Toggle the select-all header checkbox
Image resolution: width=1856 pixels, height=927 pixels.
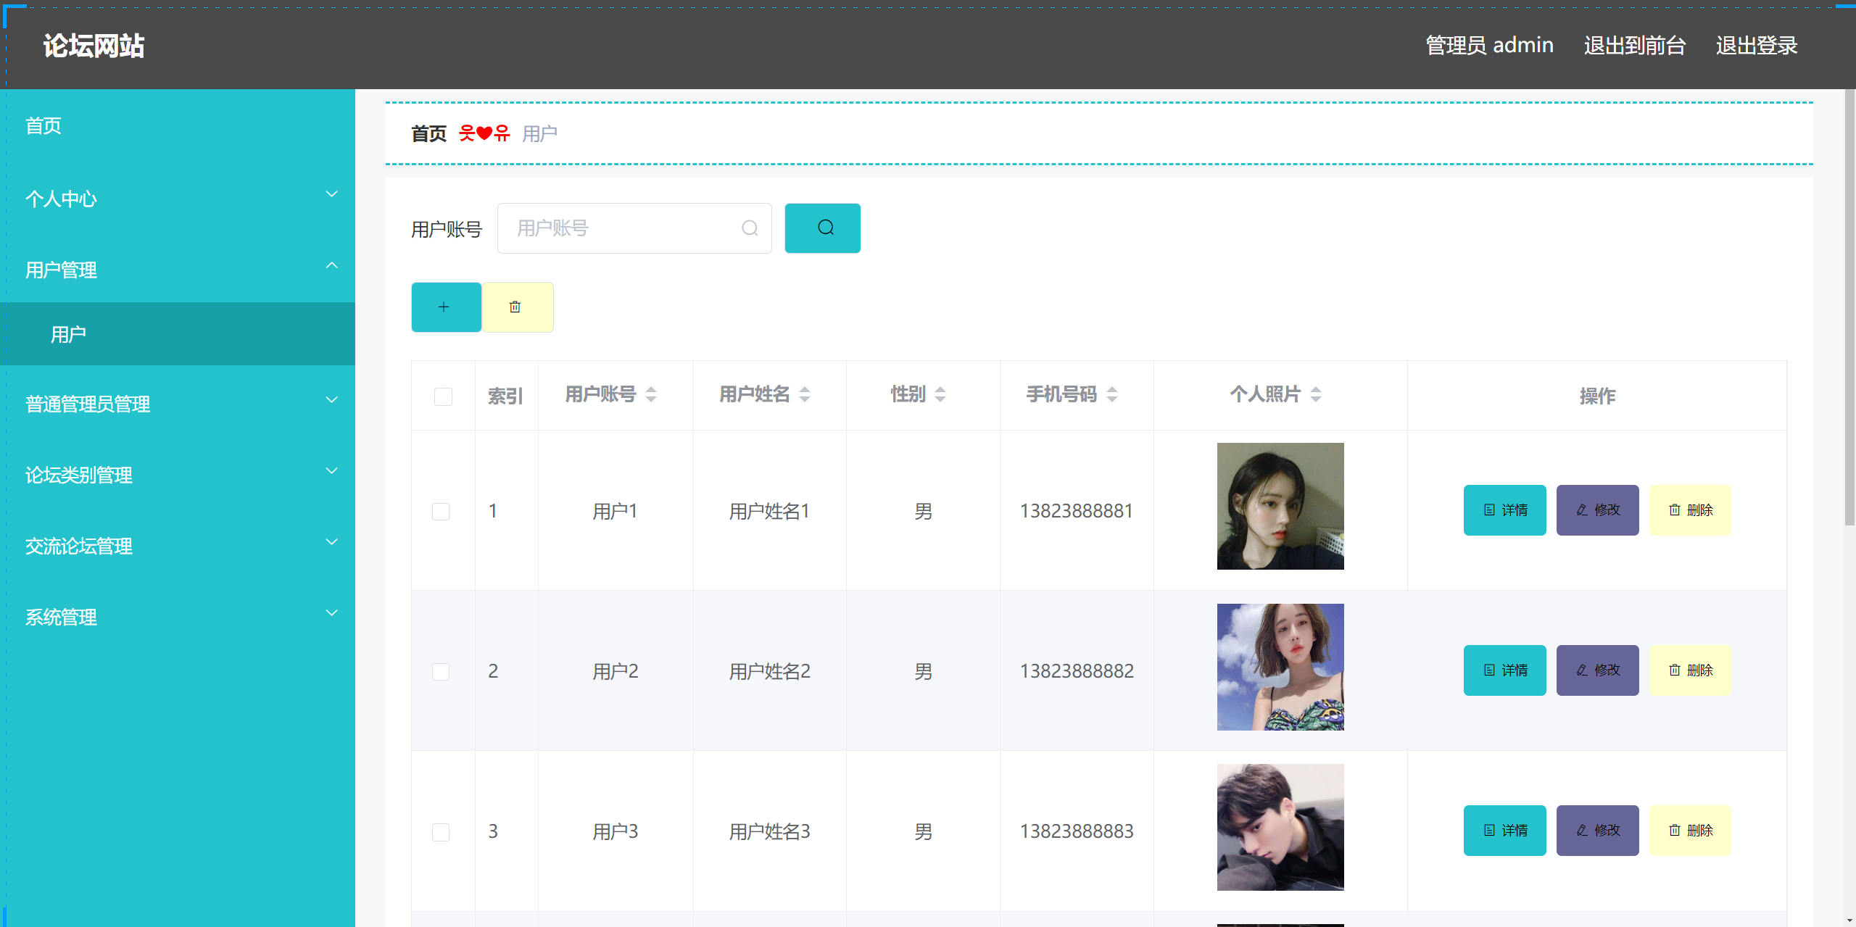443,396
